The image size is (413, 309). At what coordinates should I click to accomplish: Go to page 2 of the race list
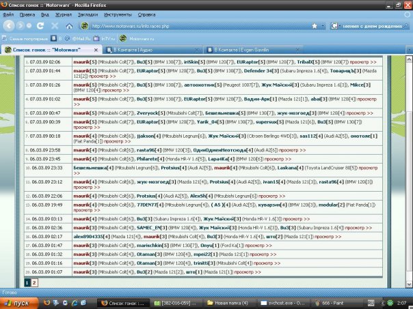(x=34, y=282)
